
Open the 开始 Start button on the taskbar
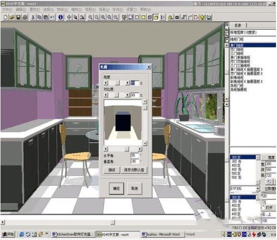tap(9, 234)
